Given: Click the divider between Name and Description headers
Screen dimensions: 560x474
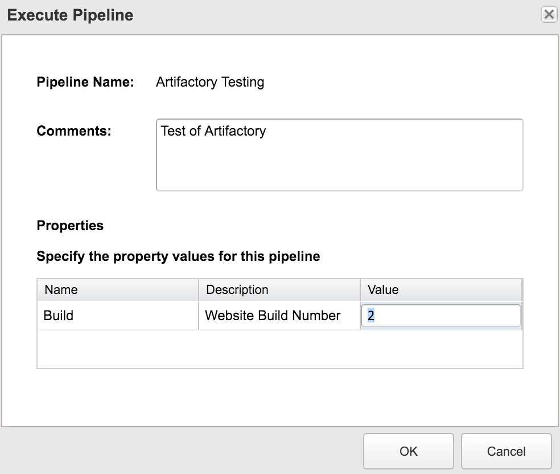Looking at the screenshot, I should coord(199,289).
